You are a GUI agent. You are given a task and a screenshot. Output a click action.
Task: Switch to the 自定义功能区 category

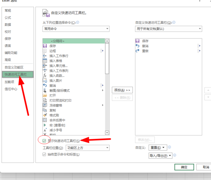(14, 67)
